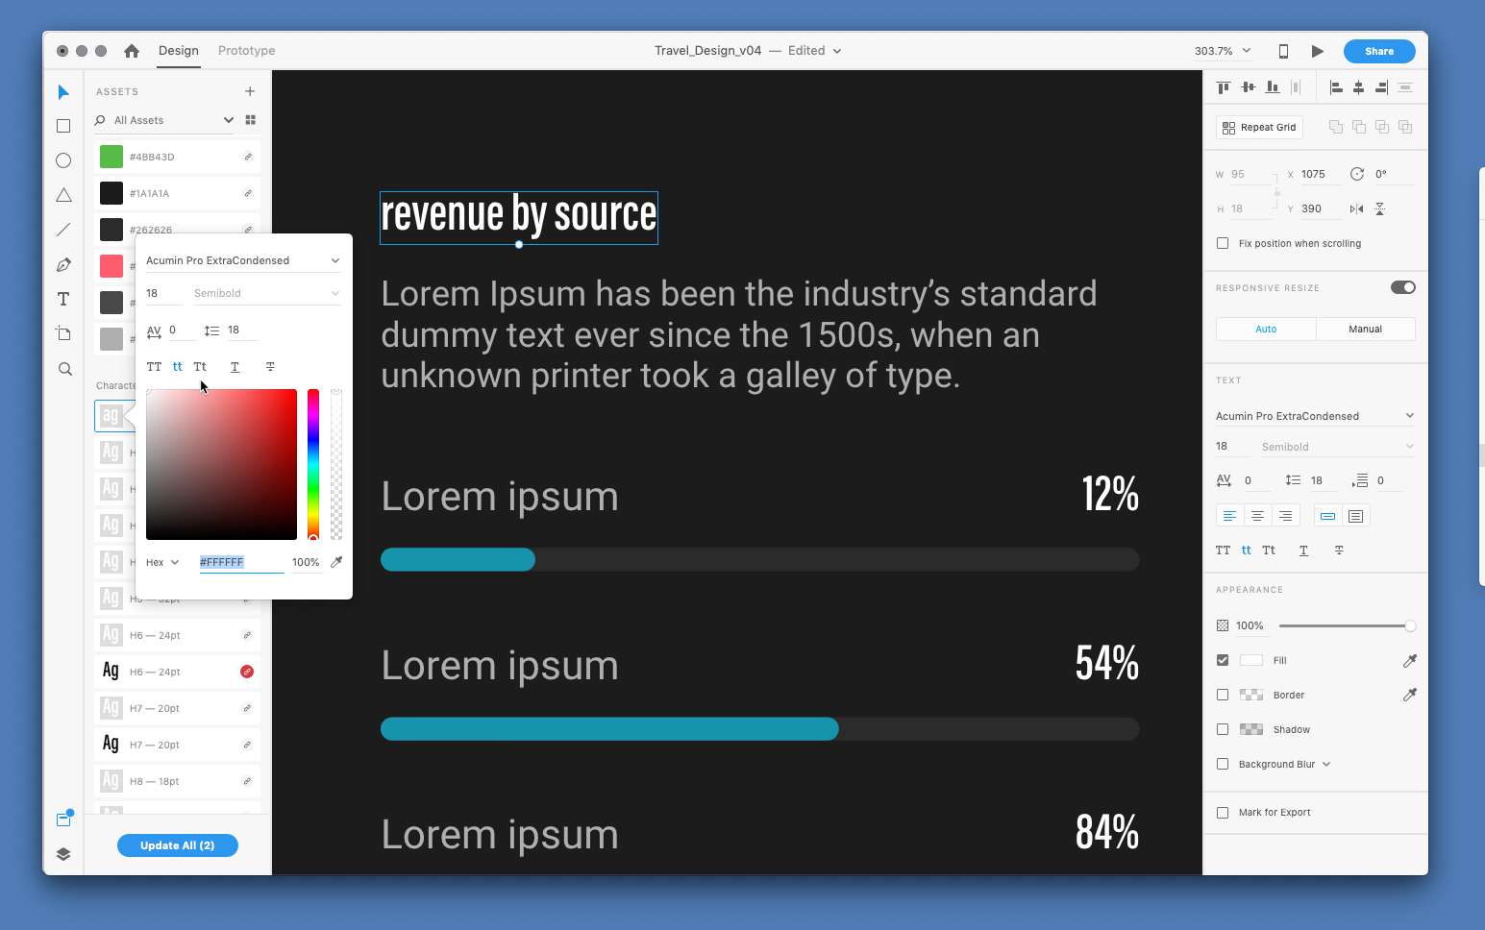This screenshot has width=1485, height=930.
Task: Start desktop preview play button
Action: coord(1318,51)
